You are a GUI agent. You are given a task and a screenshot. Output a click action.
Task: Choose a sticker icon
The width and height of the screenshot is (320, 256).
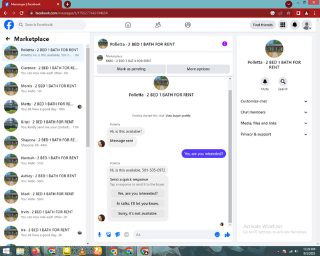(x=118, y=235)
